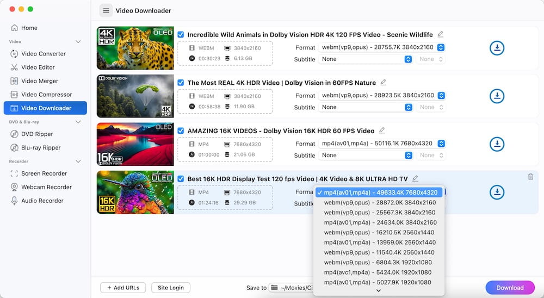The width and height of the screenshot is (544, 298).
Task: Choose webm(vp9,opus) 16210.5K 2560x1440 format
Action: tap(379, 232)
